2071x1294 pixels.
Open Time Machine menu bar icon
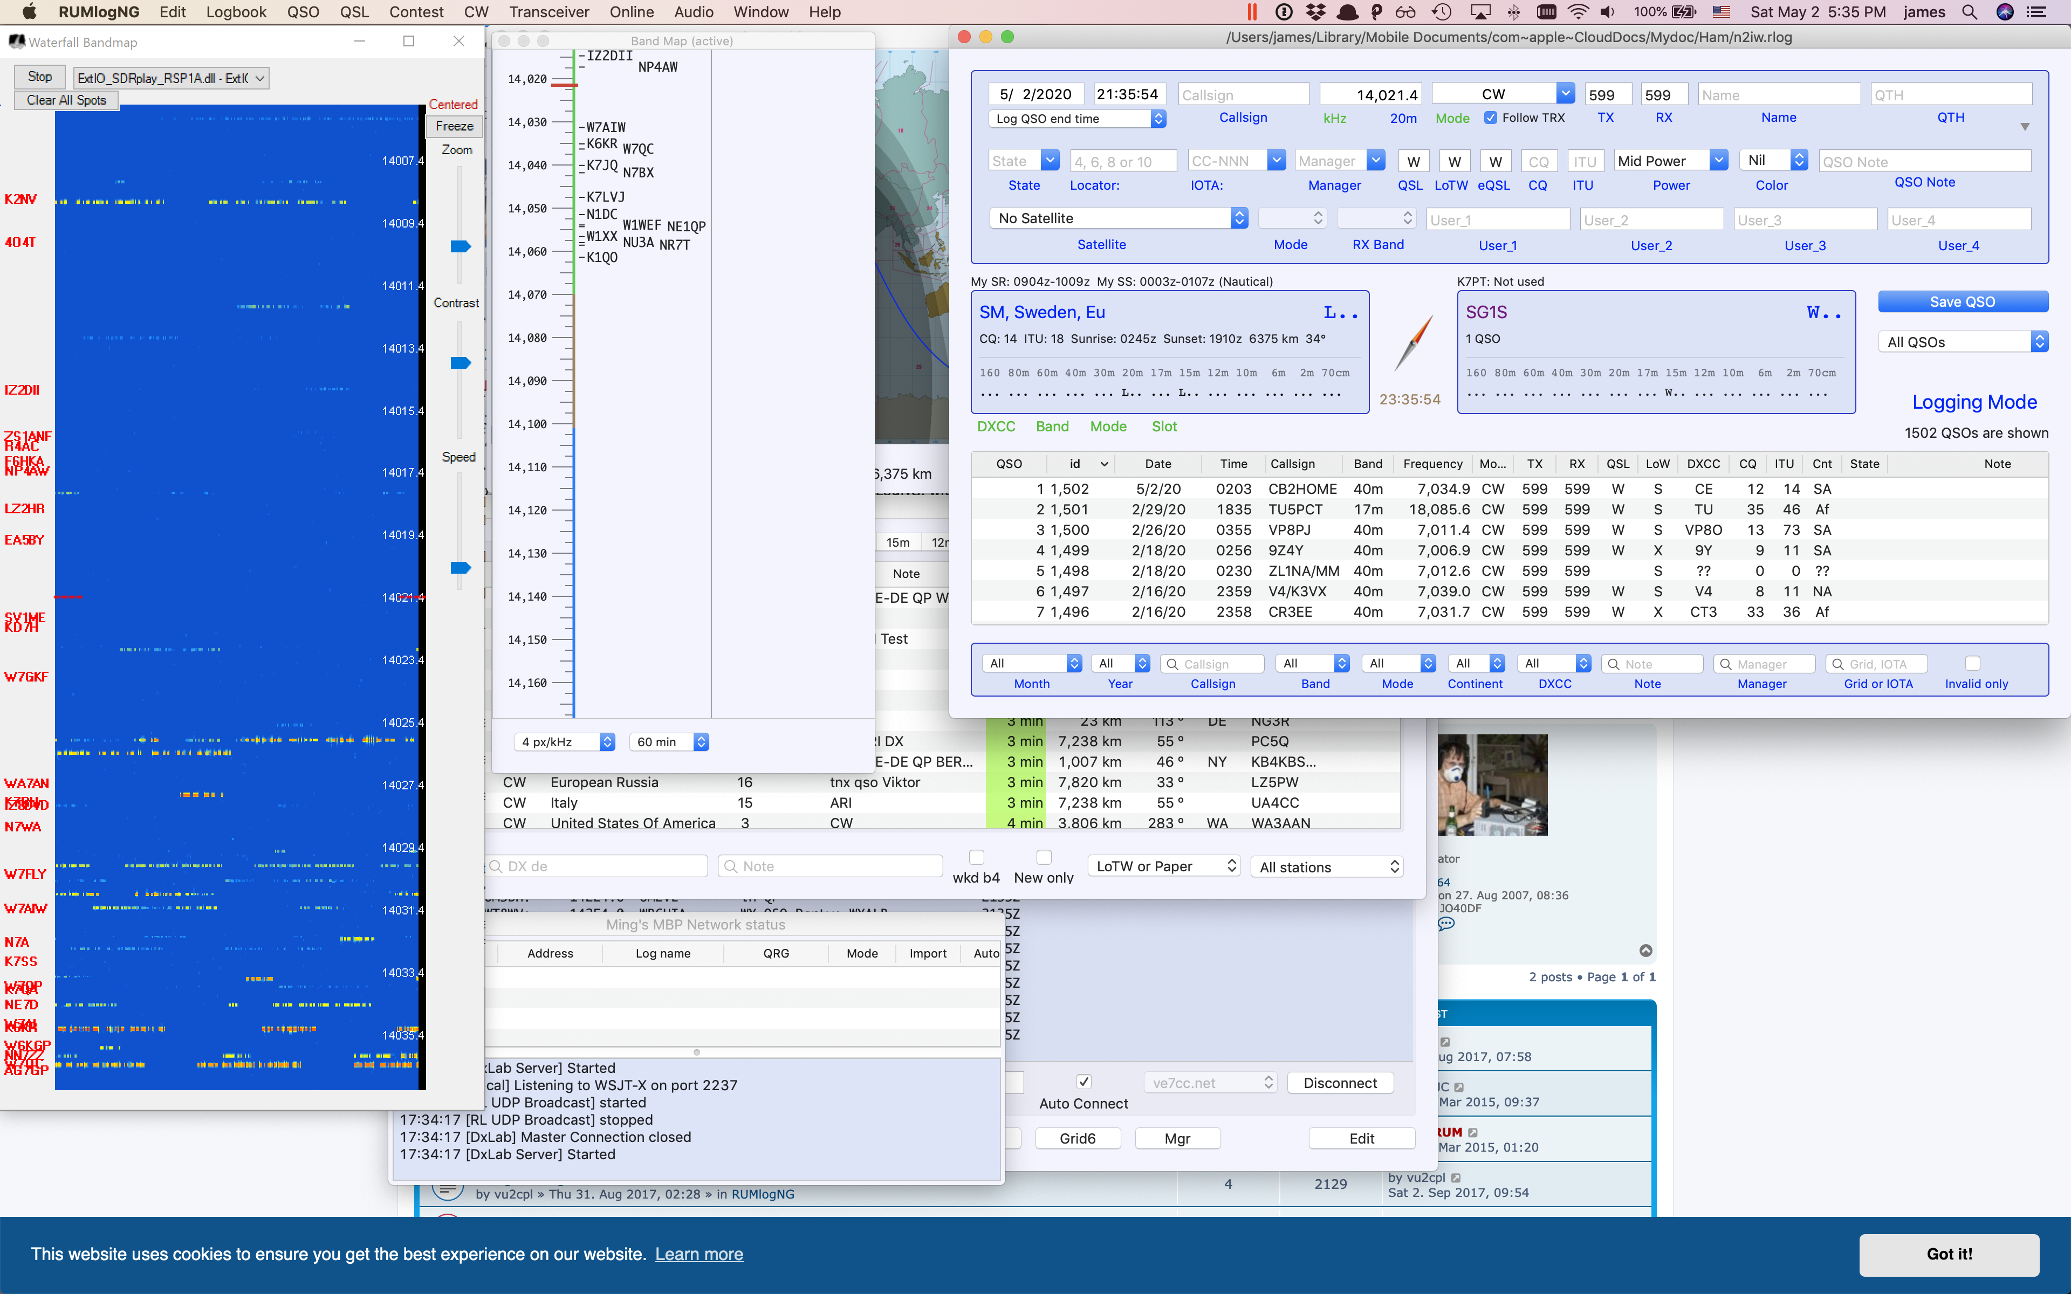[x=1442, y=12]
